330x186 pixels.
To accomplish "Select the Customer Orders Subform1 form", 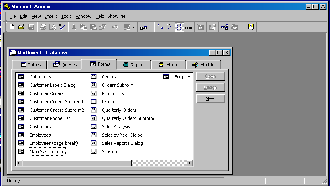I will (x=57, y=102).
